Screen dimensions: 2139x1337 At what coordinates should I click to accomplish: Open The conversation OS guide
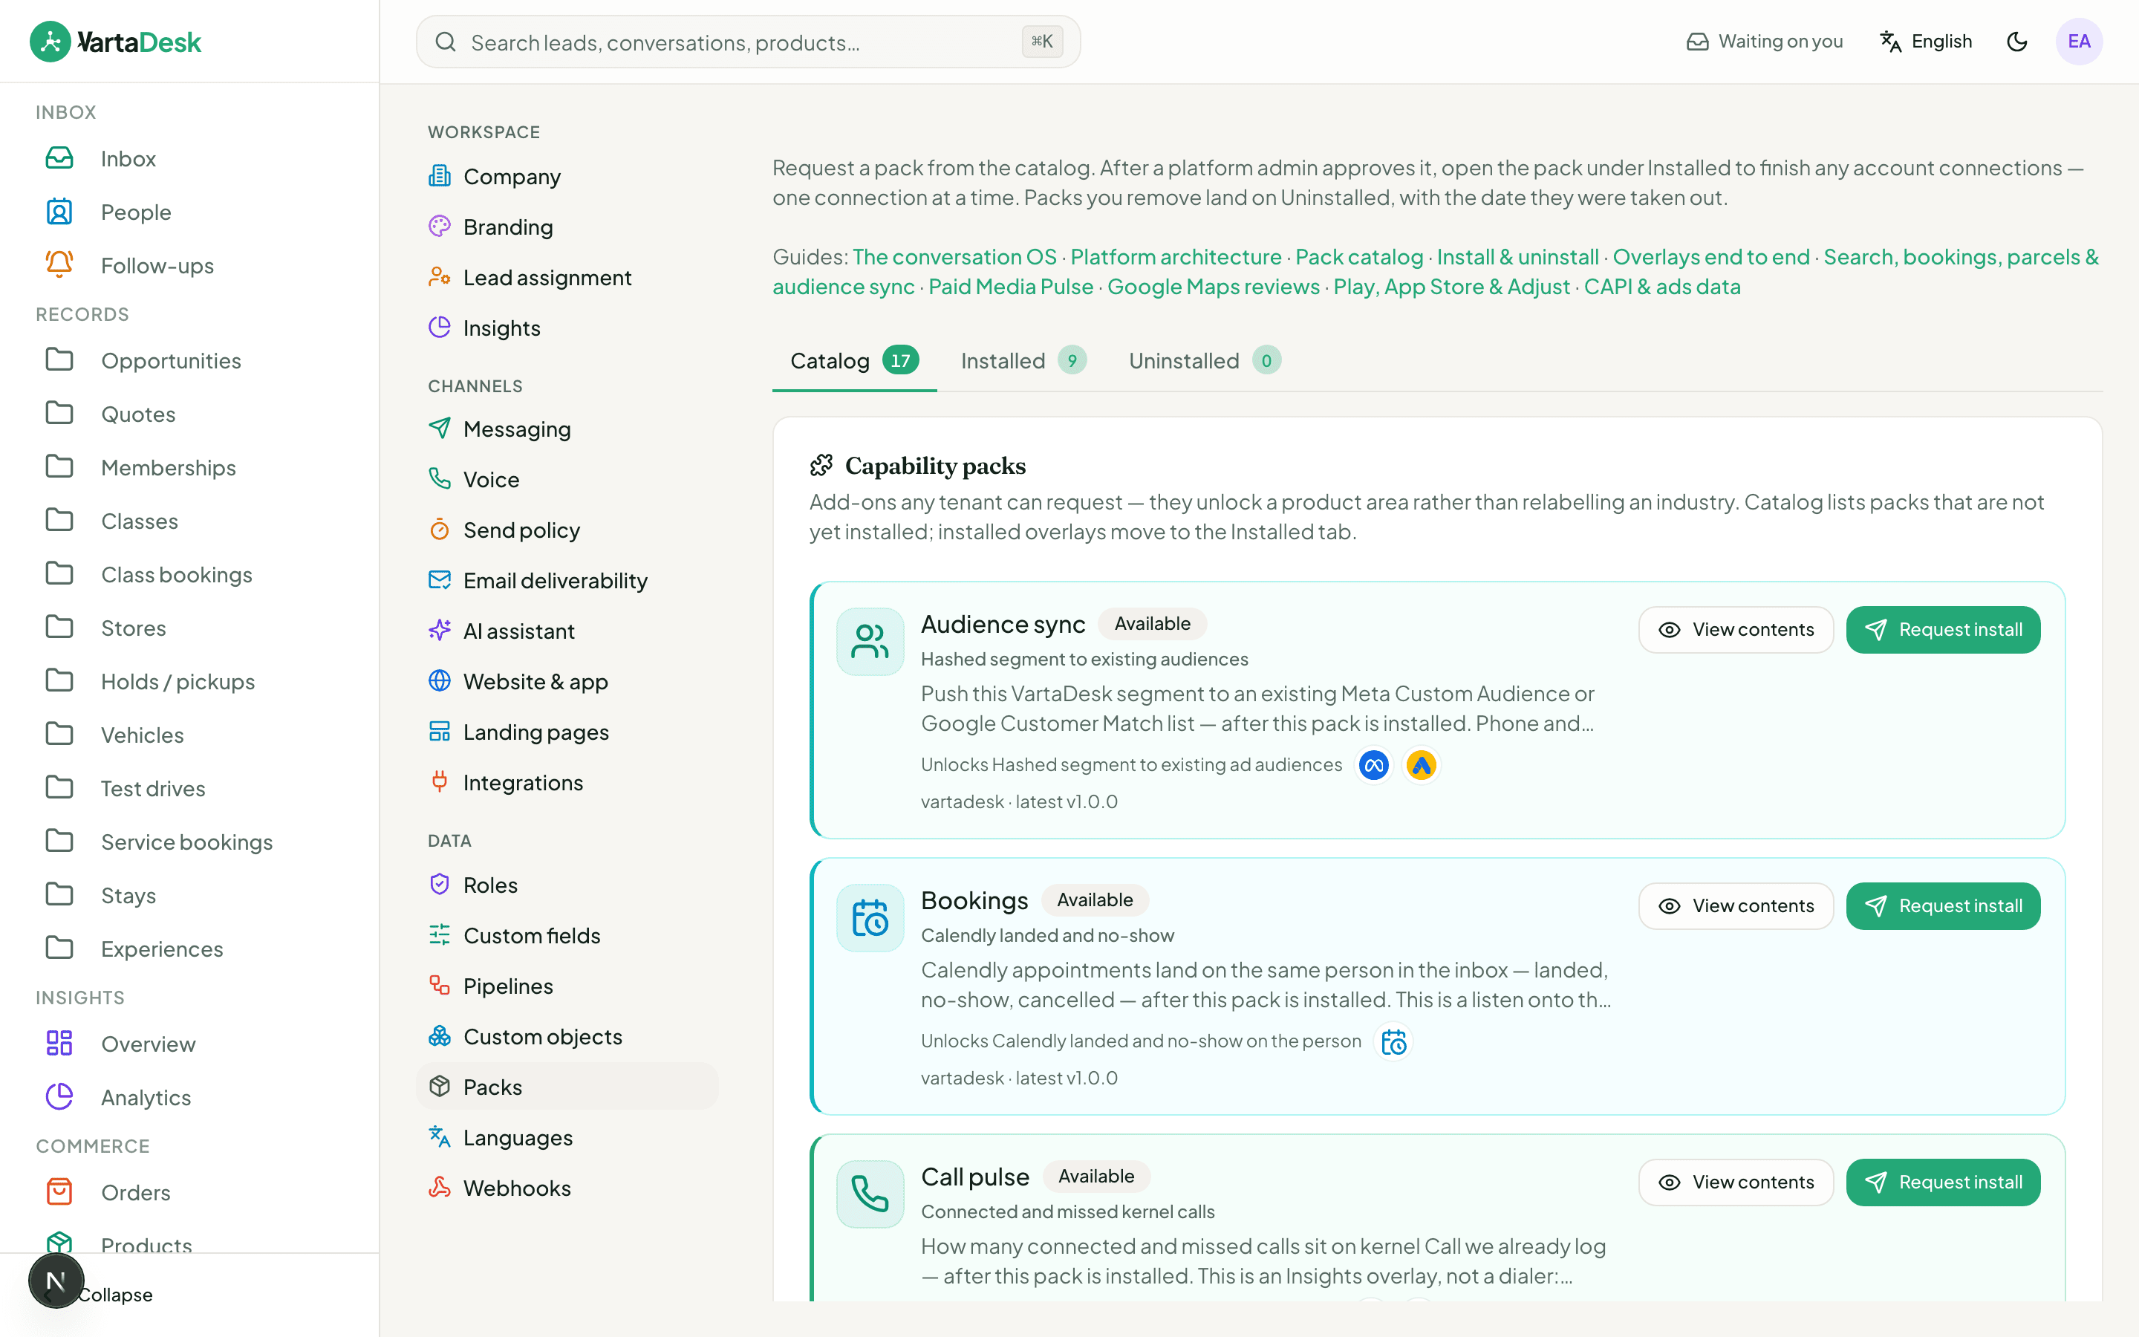pos(954,256)
